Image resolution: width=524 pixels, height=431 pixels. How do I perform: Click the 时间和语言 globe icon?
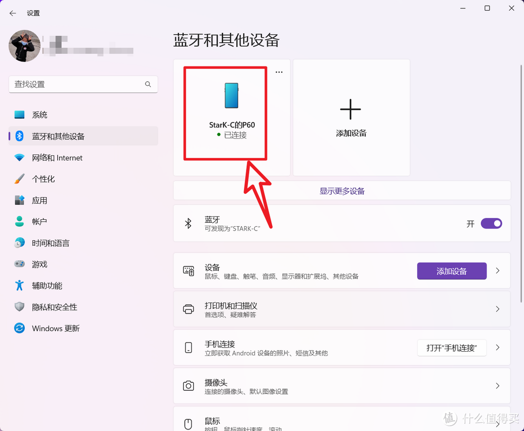19,243
